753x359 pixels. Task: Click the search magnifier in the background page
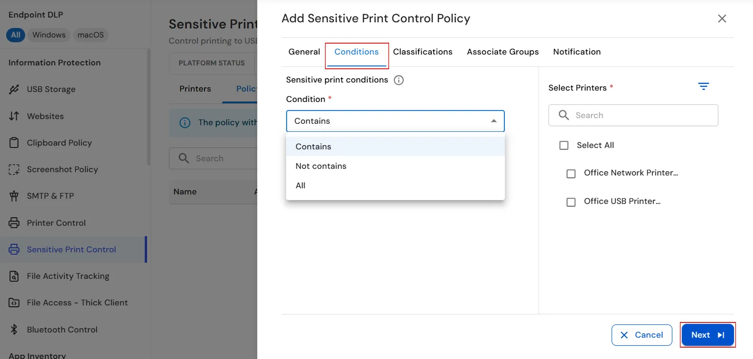click(184, 158)
